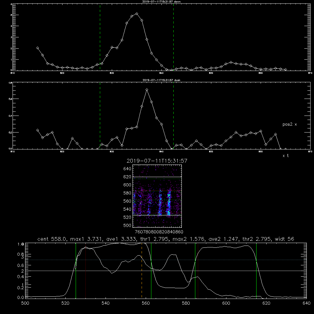Click the large timestamp title above the spectrogram image

[157, 161]
